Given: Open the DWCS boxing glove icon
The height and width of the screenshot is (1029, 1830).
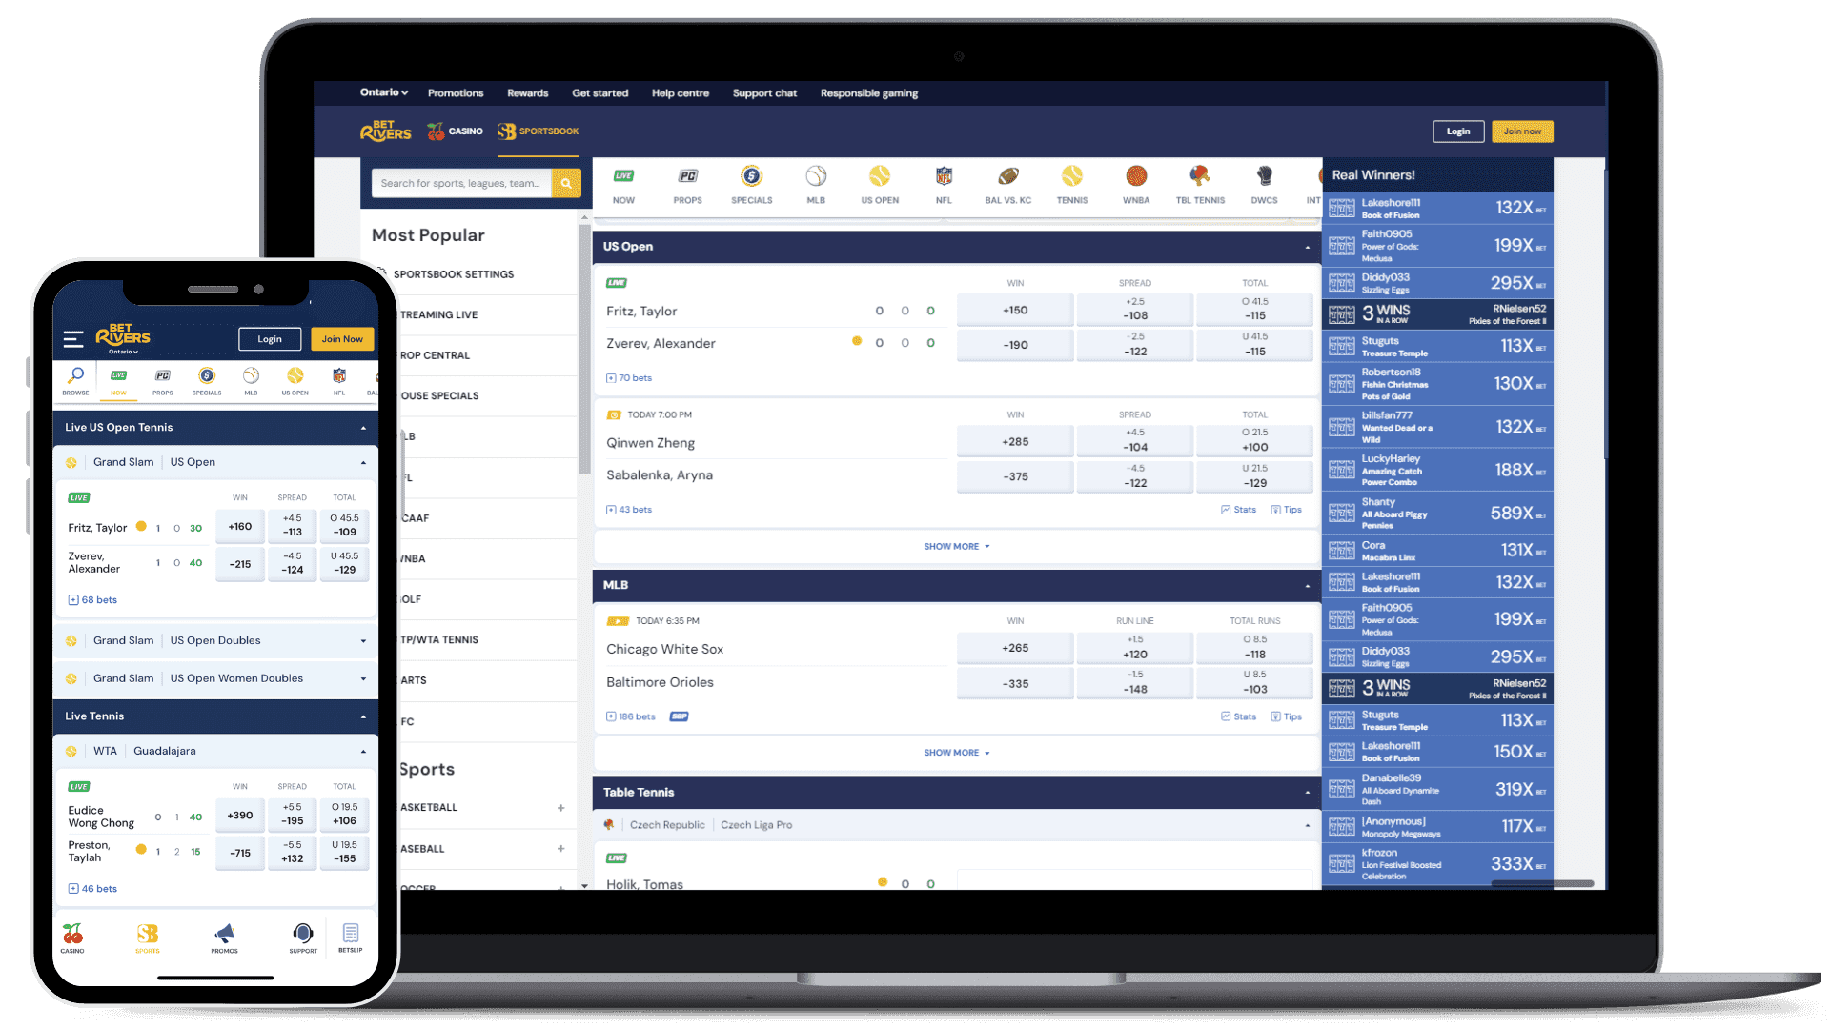Looking at the screenshot, I should (x=1264, y=184).
